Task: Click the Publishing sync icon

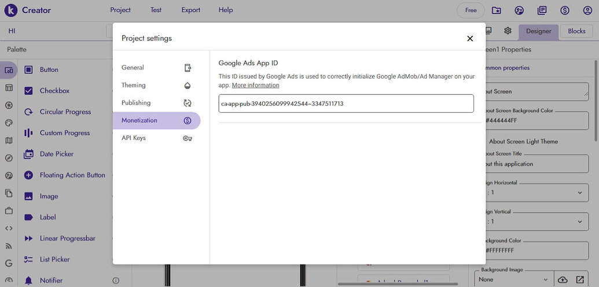Action: [x=187, y=103]
